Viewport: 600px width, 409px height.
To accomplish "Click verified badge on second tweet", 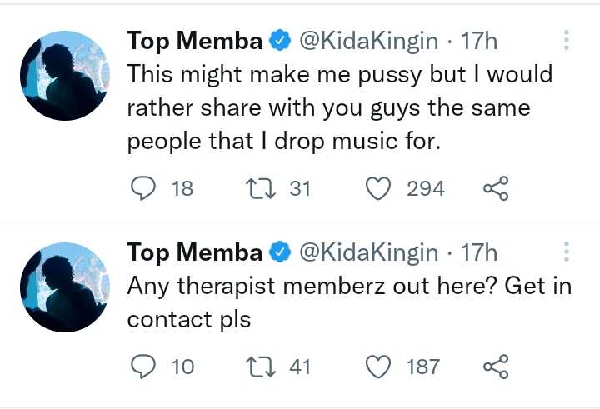I will [281, 252].
